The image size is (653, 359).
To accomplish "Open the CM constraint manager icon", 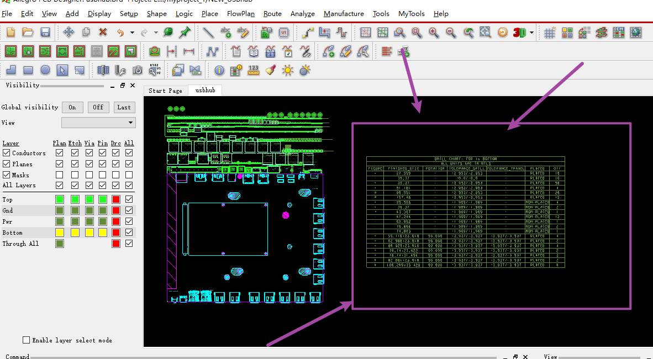I will (619, 32).
